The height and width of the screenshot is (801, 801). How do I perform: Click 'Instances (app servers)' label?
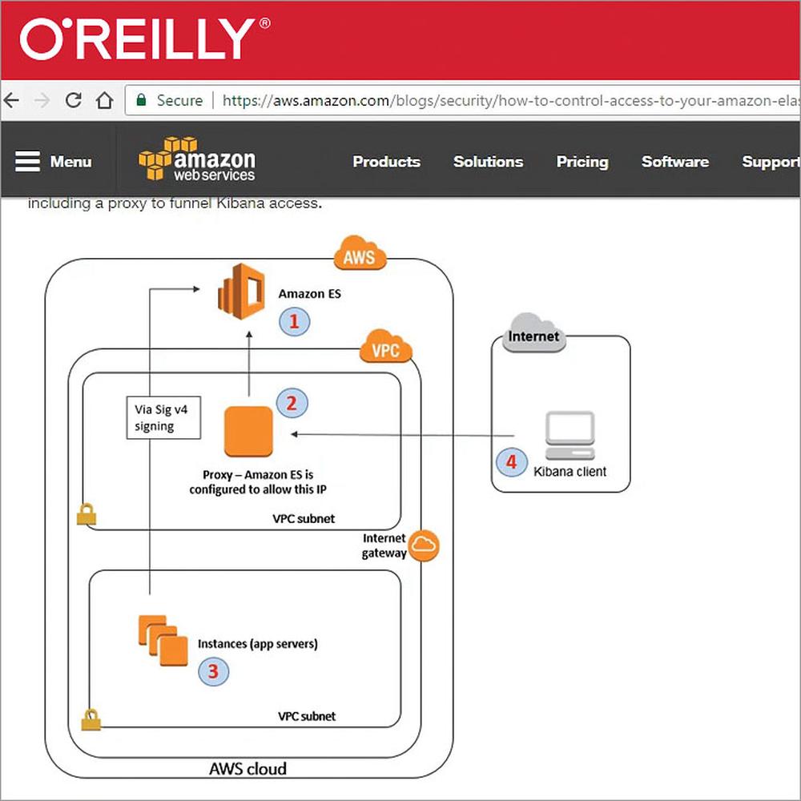(x=257, y=644)
